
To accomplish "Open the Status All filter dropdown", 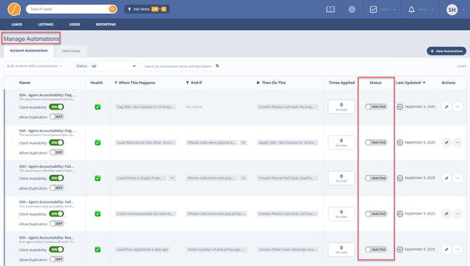I will tap(114, 66).
